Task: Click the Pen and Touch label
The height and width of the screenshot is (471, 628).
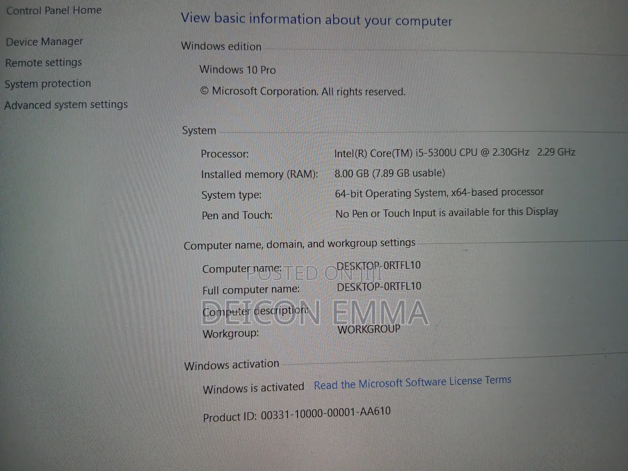Action: pos(237,215)
